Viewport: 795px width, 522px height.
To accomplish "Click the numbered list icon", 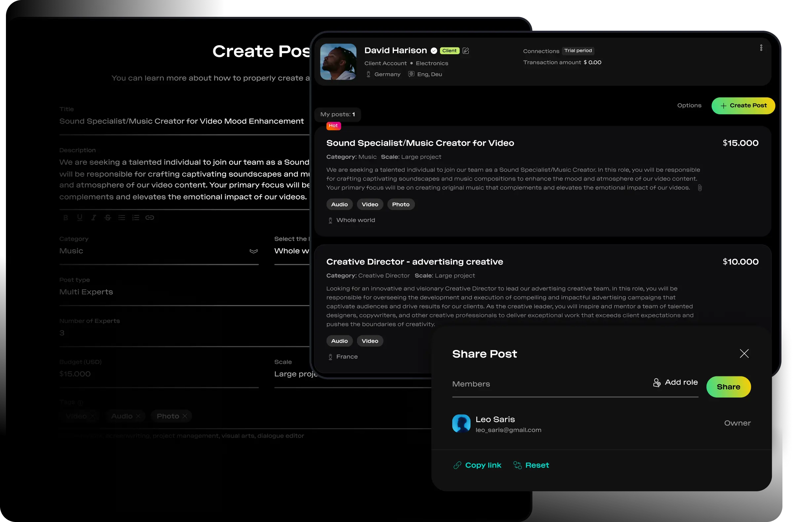I will (x=136, y=218).
